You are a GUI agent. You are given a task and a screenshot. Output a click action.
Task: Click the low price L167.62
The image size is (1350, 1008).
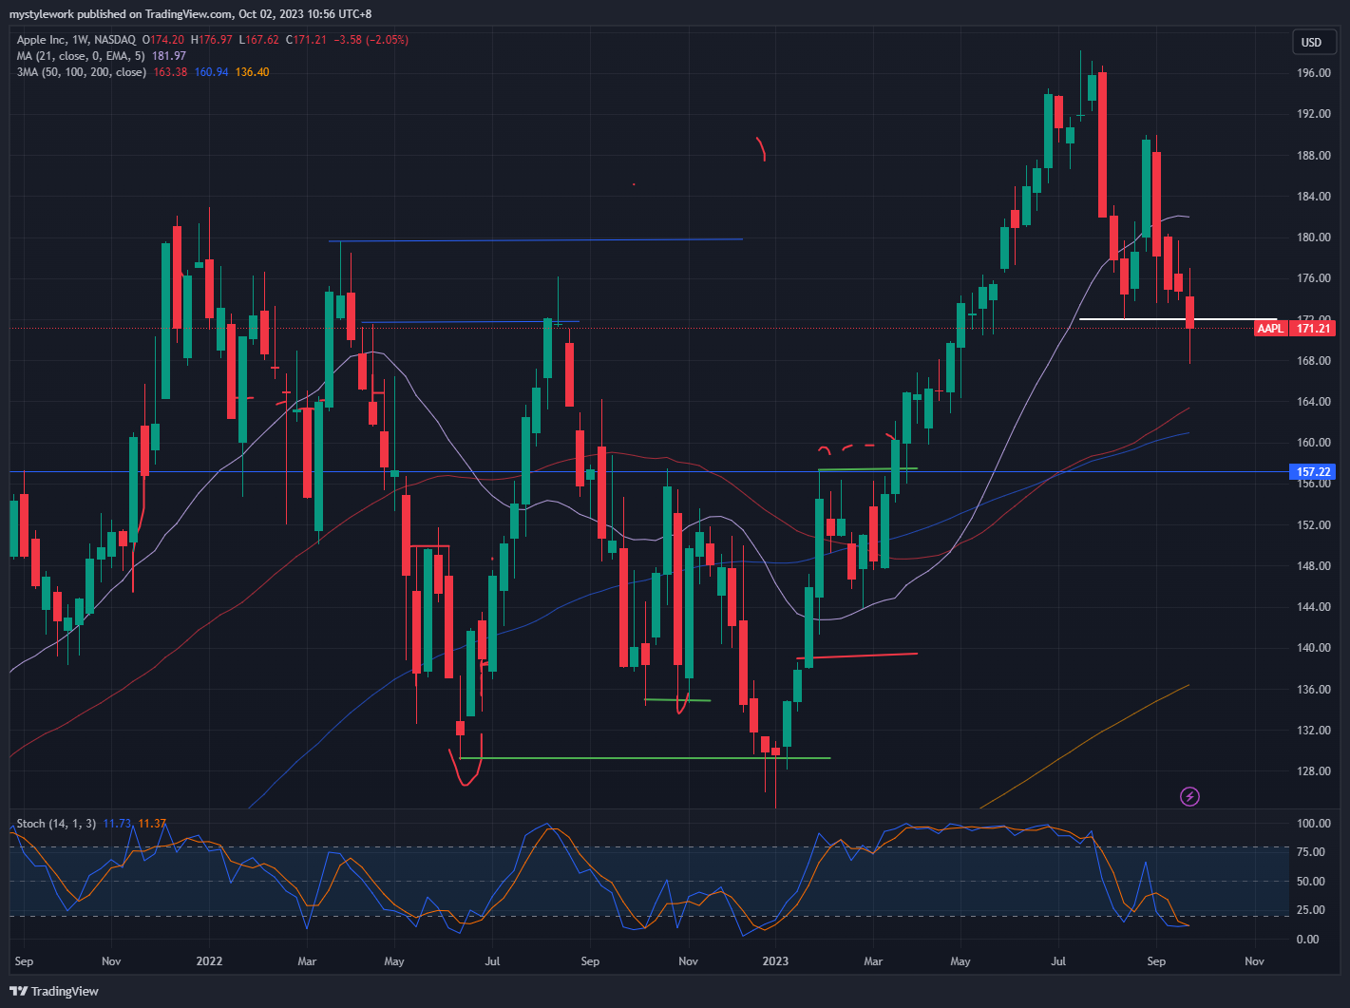pyautogui.click(x=259, y=40)
